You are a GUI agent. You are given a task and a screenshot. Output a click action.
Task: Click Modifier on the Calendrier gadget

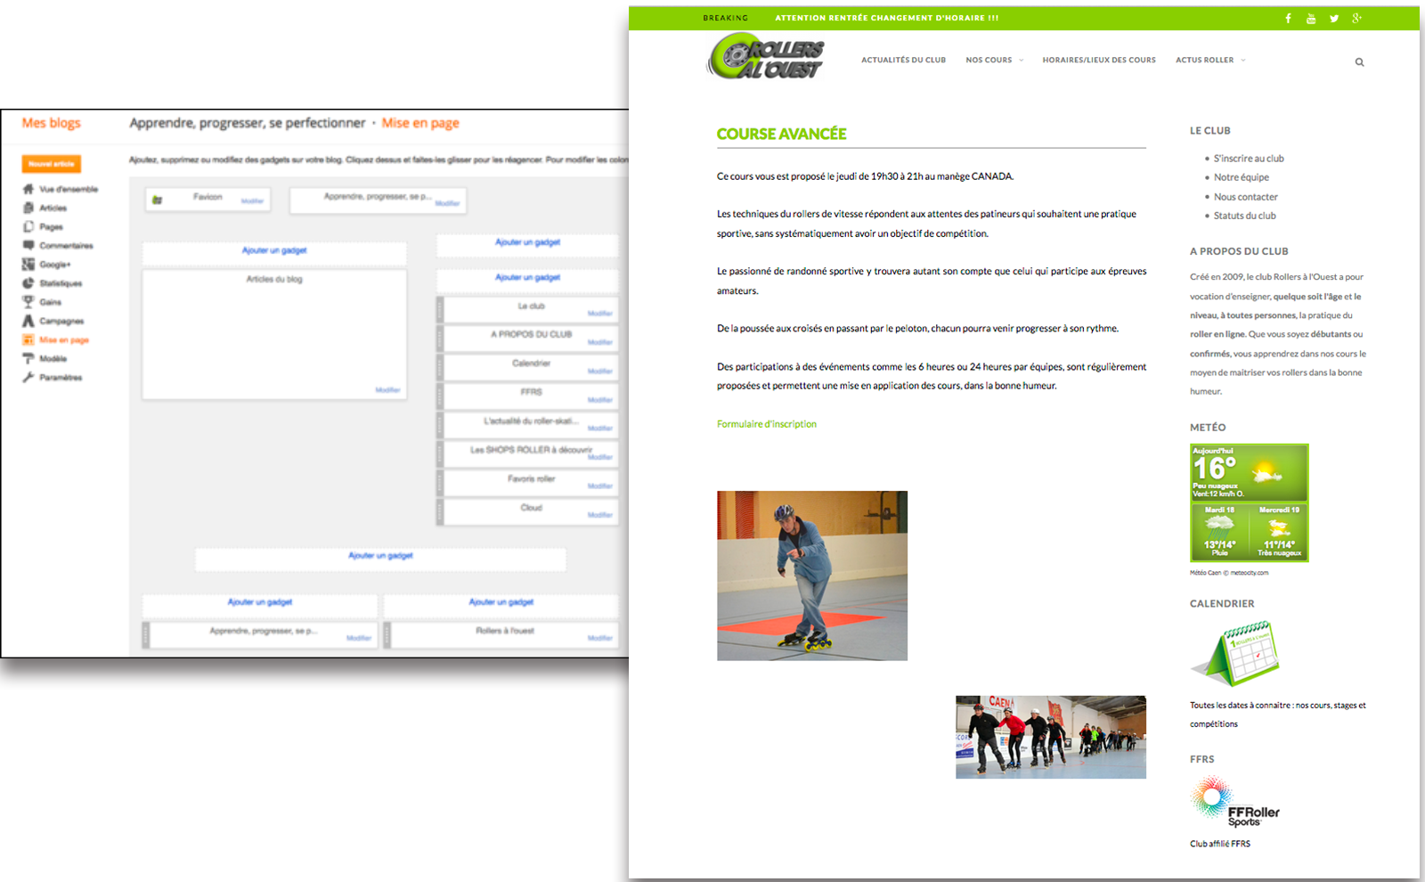click(599, 372)
